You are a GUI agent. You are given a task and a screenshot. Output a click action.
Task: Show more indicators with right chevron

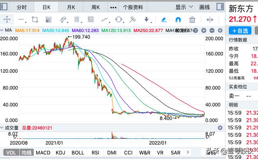188,152
